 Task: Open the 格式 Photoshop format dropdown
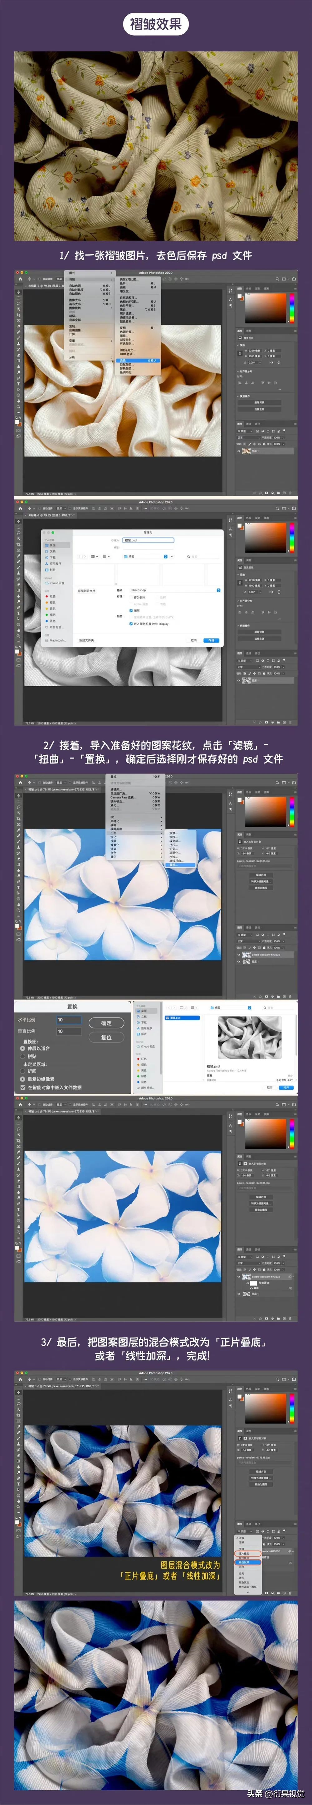[x=175, y=590]
